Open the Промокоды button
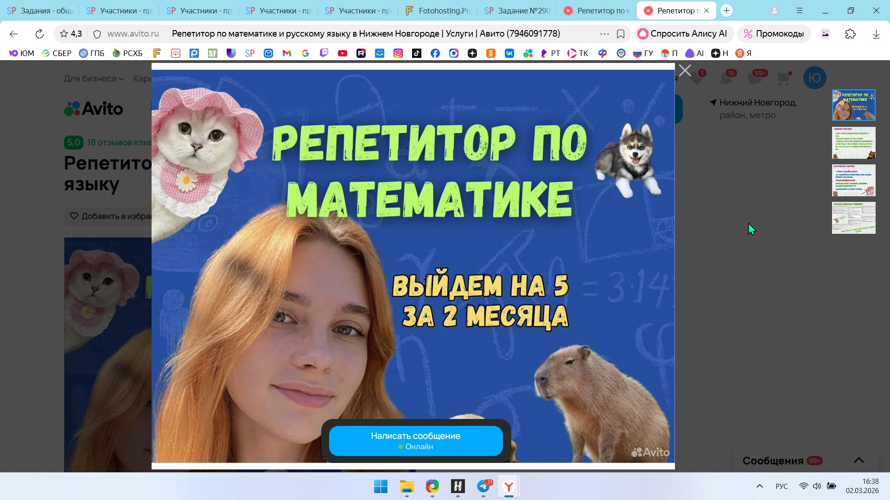Viewport: 890px width, 500px height. coord(774,34)
